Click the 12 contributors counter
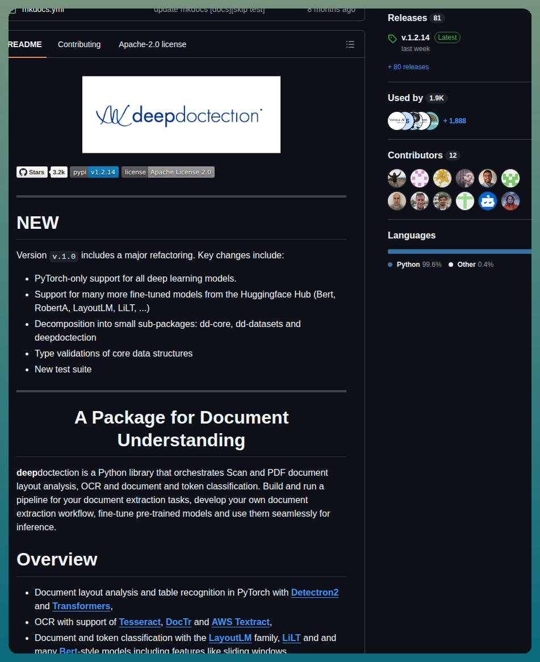The height and width of the screenshot is (662, 540). tap(453, 156)
